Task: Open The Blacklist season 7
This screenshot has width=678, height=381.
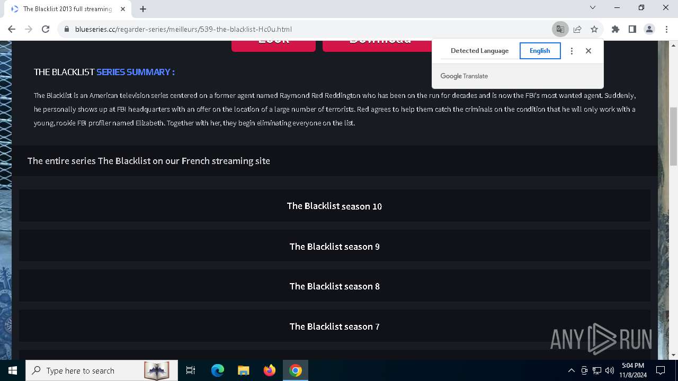Action: point(334,326)
